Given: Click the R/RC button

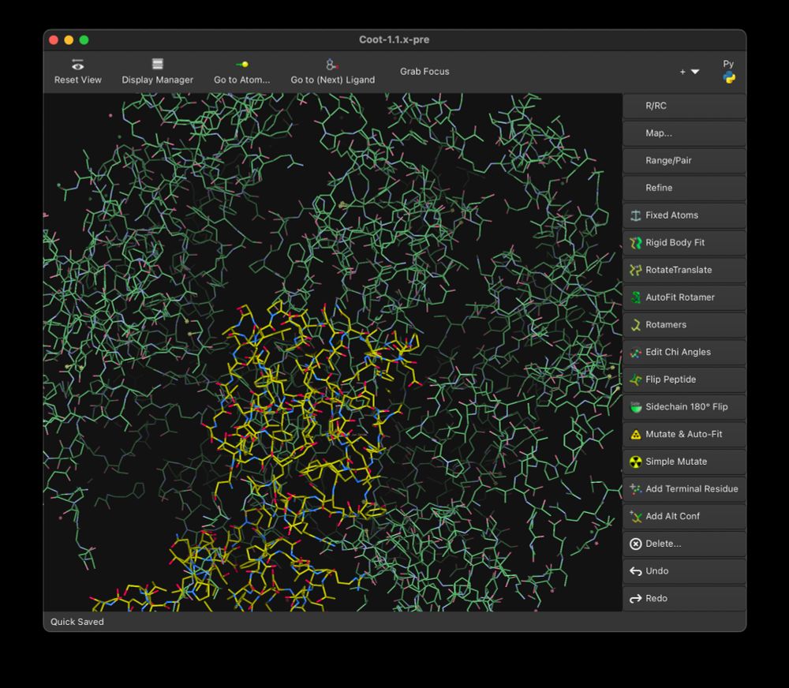Looking at the screenshot, I should pyautogui.click(x=684, y=106).
